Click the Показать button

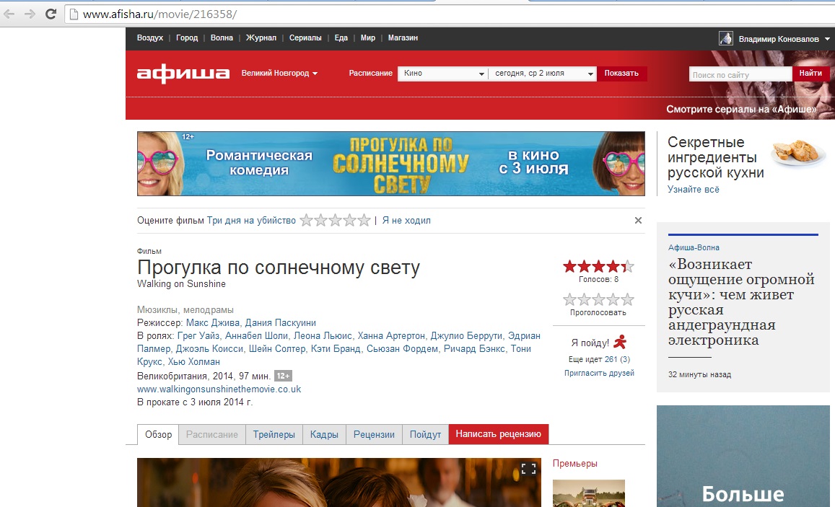click(x=621, y=74)
